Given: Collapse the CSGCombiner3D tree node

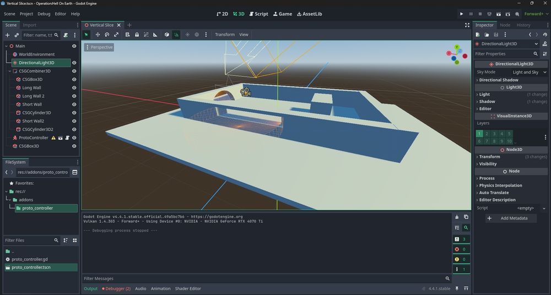Looking at the screenshot, I should (9, 71).
